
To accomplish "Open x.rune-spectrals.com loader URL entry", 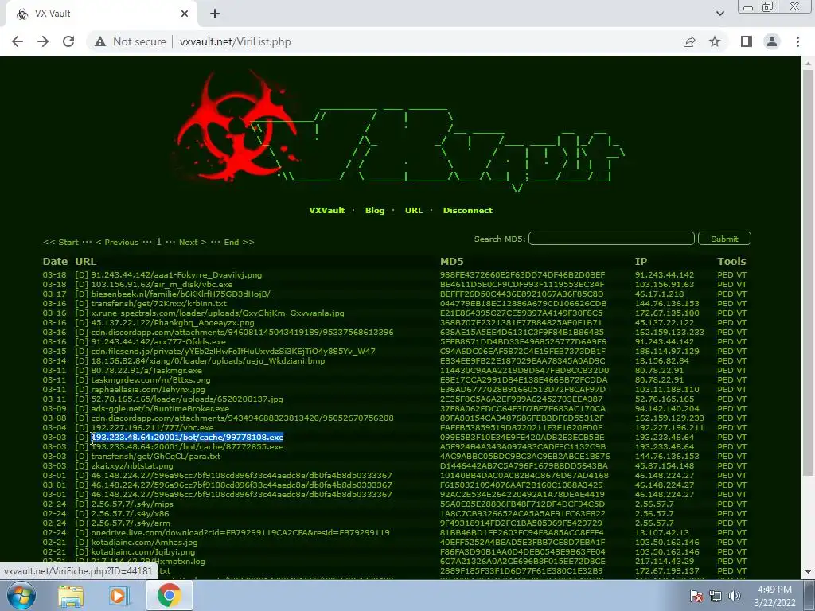I will 217,313.
